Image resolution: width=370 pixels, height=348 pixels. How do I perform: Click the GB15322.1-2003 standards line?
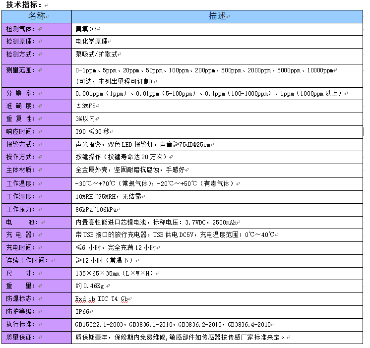(173, 325)
